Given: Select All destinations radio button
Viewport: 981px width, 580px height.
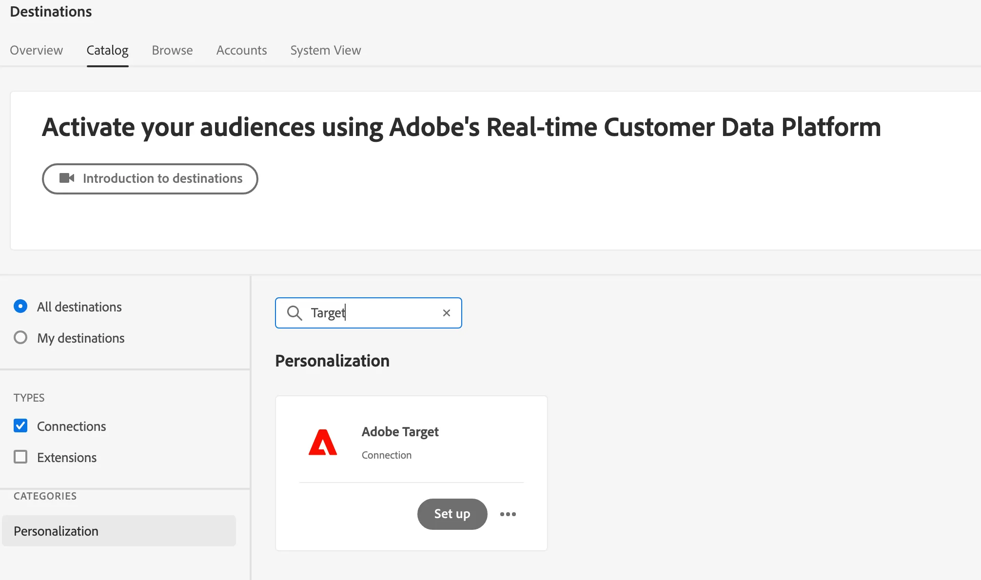Looking at the screenshot, I should click(20, 306).
